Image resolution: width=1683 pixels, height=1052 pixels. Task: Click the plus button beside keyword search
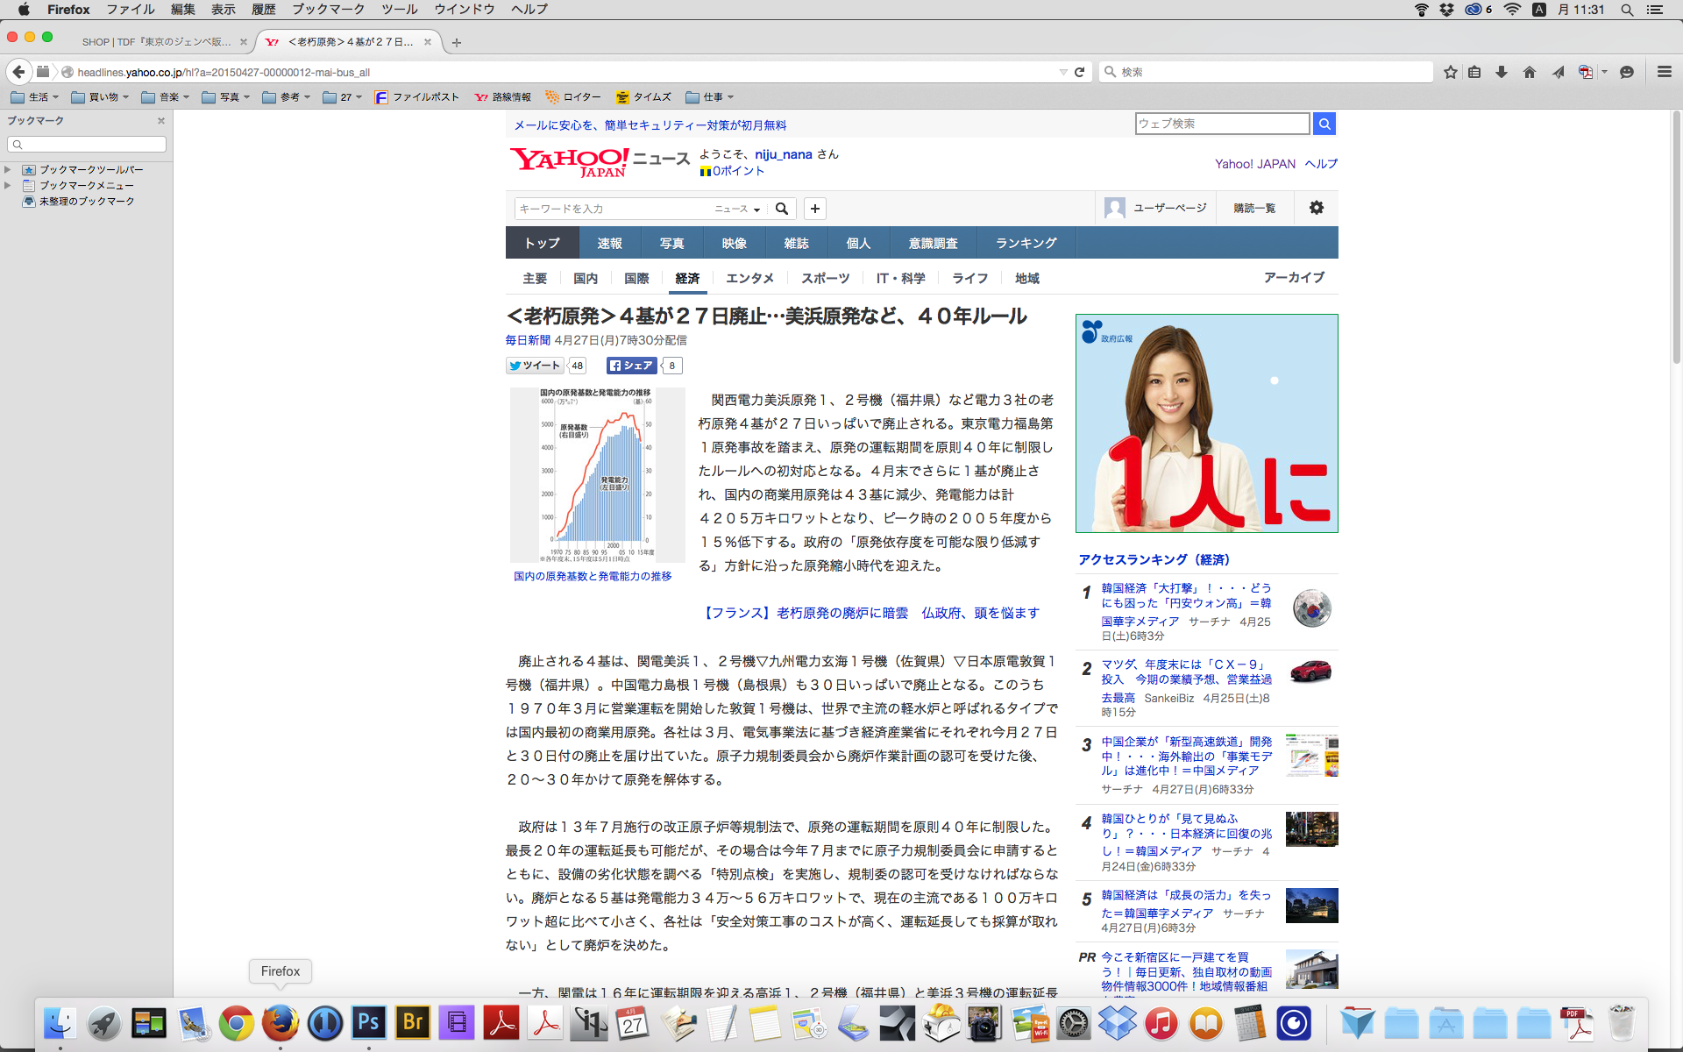point(815,209)
